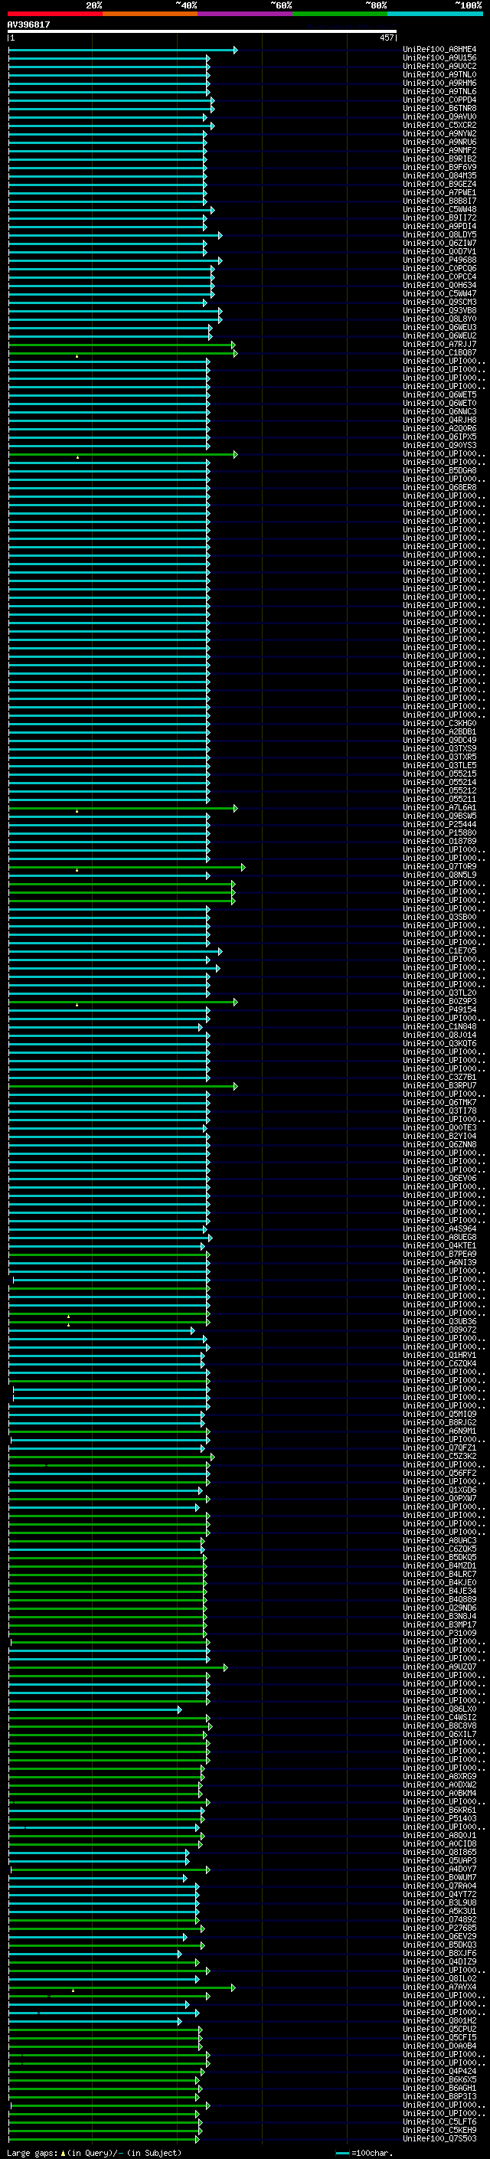This screenshot has width=490, height=2159.
Task: Select label UniRef100_Q68ER8
Action: [439, 487]
